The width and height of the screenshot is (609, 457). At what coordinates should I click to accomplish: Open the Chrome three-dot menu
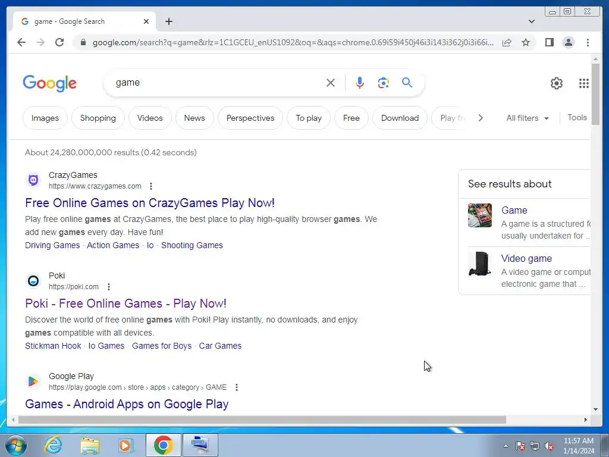tap(588, 42)
